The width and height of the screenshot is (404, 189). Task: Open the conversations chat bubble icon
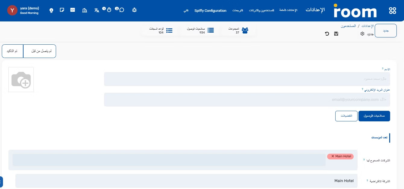pos(122,10)
